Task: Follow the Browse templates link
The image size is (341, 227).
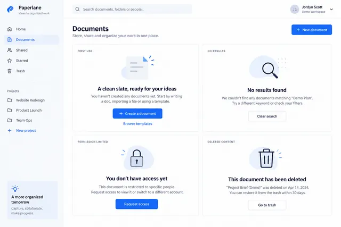Action: 137,124
